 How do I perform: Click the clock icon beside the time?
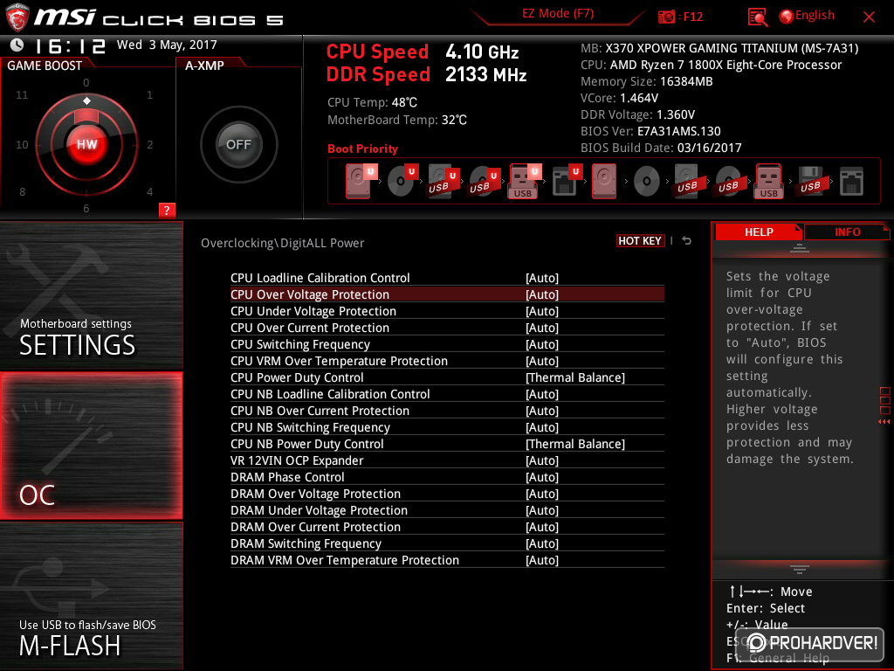(17, 45)
